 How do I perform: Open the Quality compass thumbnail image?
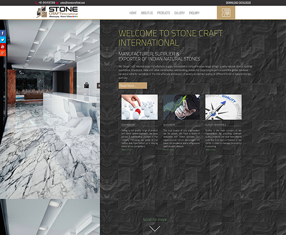[223, 107]
